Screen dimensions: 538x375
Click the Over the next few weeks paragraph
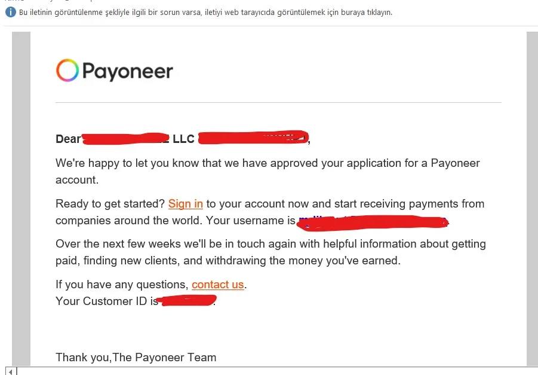(x=270, y=252)
